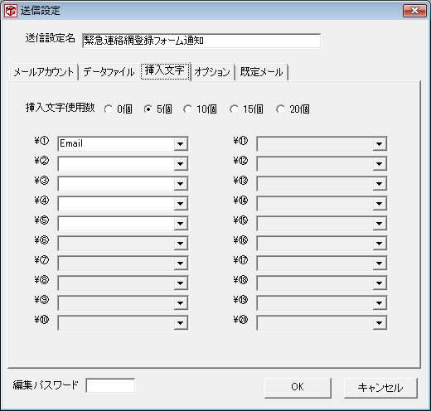Switch to the オプション tab
Screen dimensions: 431x411
(x=212, y=72)
